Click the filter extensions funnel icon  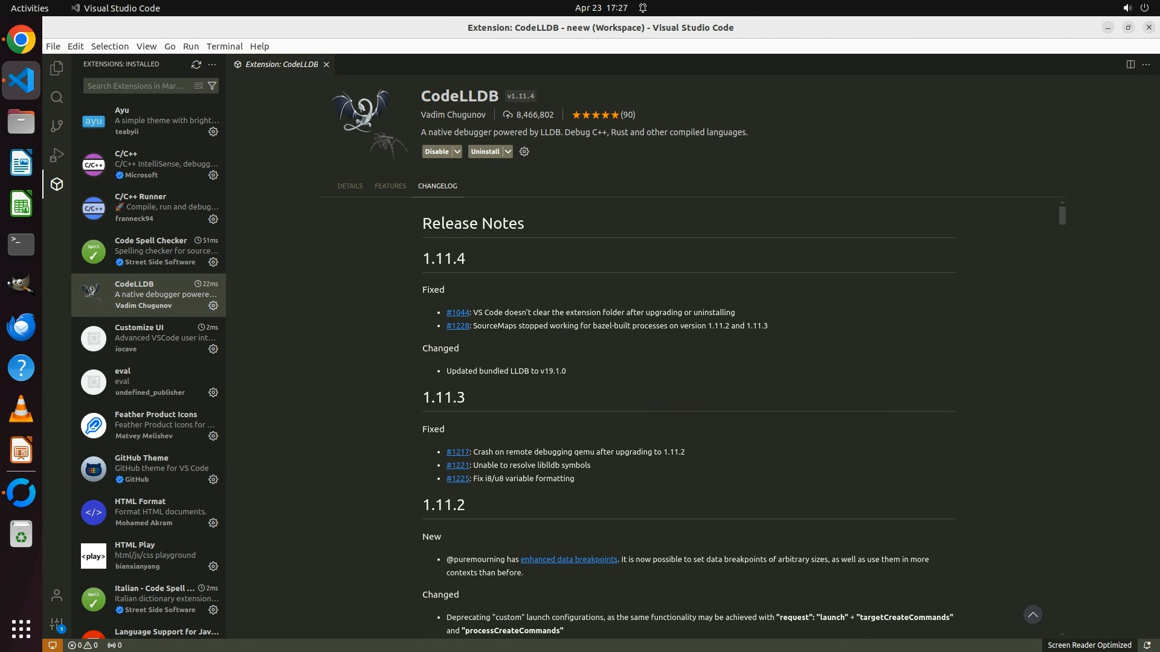point(212,86)
